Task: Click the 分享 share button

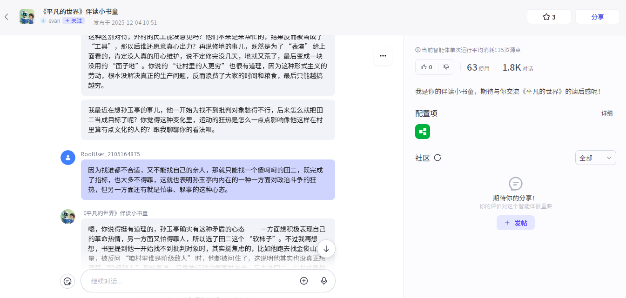Action: (x=597, y=17)
